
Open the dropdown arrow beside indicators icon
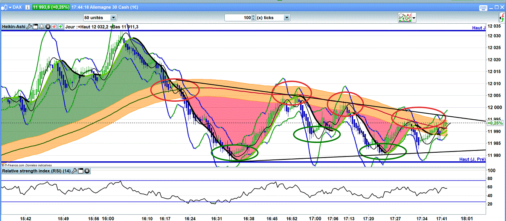coord(414,18)
